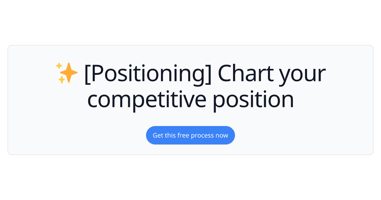Click the tiny star below the main sparkle

coord(62,79)
